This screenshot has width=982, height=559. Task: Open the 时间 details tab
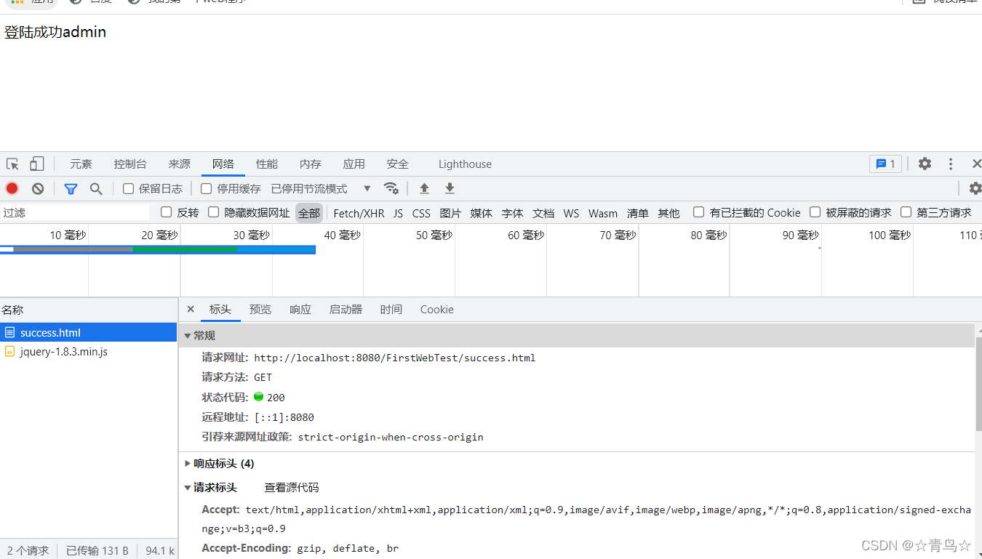pyautogui.click(x=391, y=309)
